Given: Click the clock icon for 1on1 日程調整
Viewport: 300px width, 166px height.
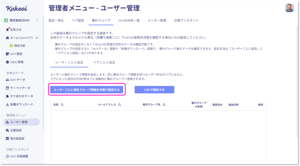Looking at the screenshot, I should (x=7, y=156).
